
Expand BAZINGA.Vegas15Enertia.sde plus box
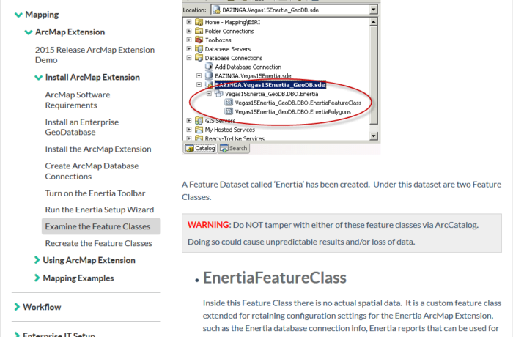coord(199,75)
